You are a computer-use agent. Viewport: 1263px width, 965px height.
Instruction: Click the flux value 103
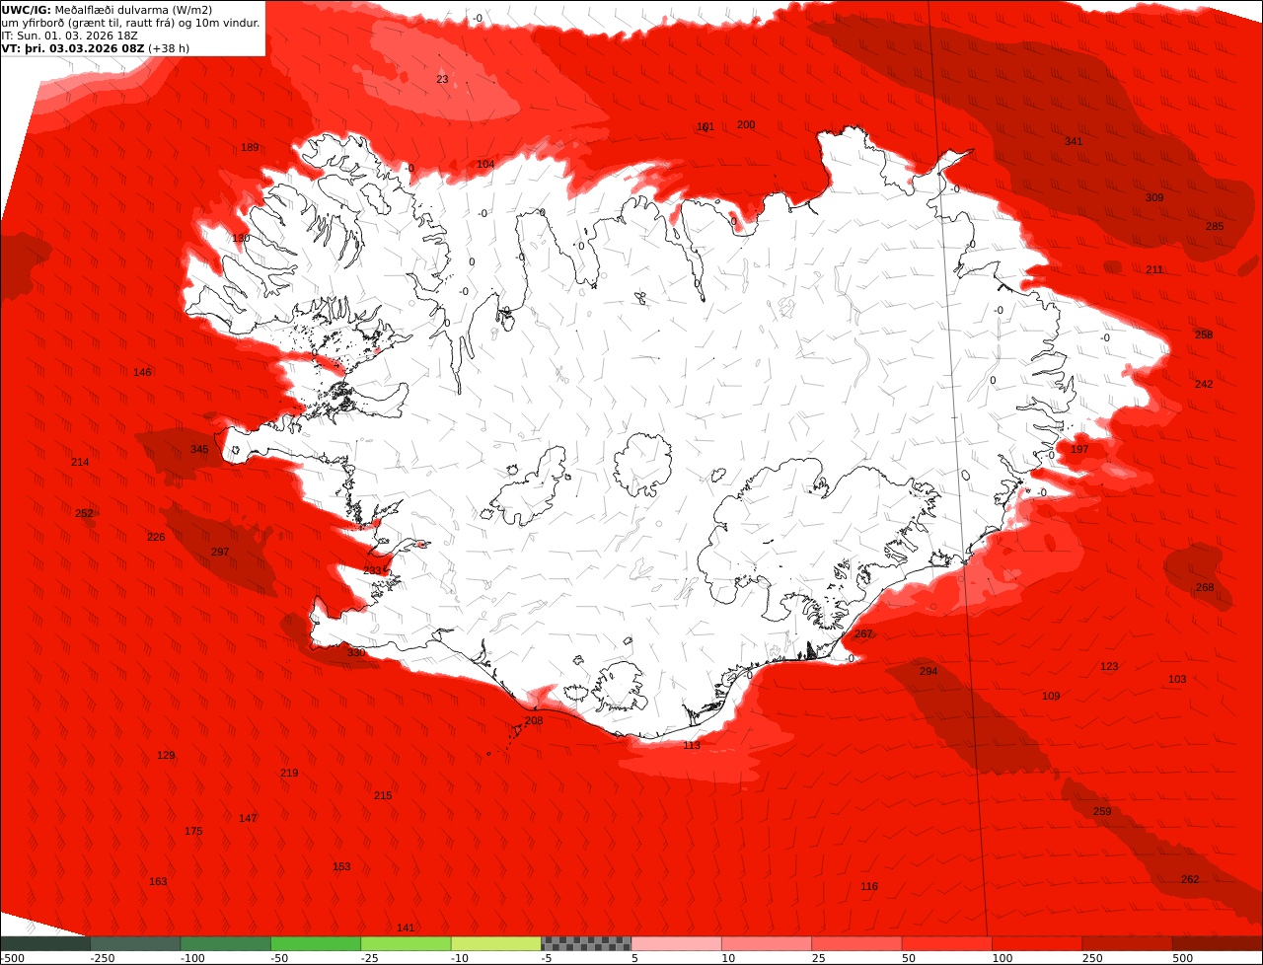(1177, 679)
